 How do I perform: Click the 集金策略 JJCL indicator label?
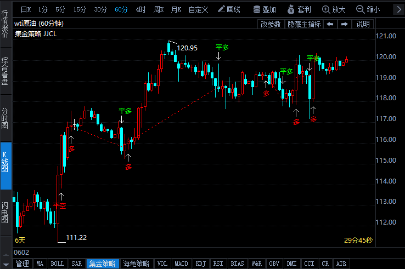click(35, 34)
